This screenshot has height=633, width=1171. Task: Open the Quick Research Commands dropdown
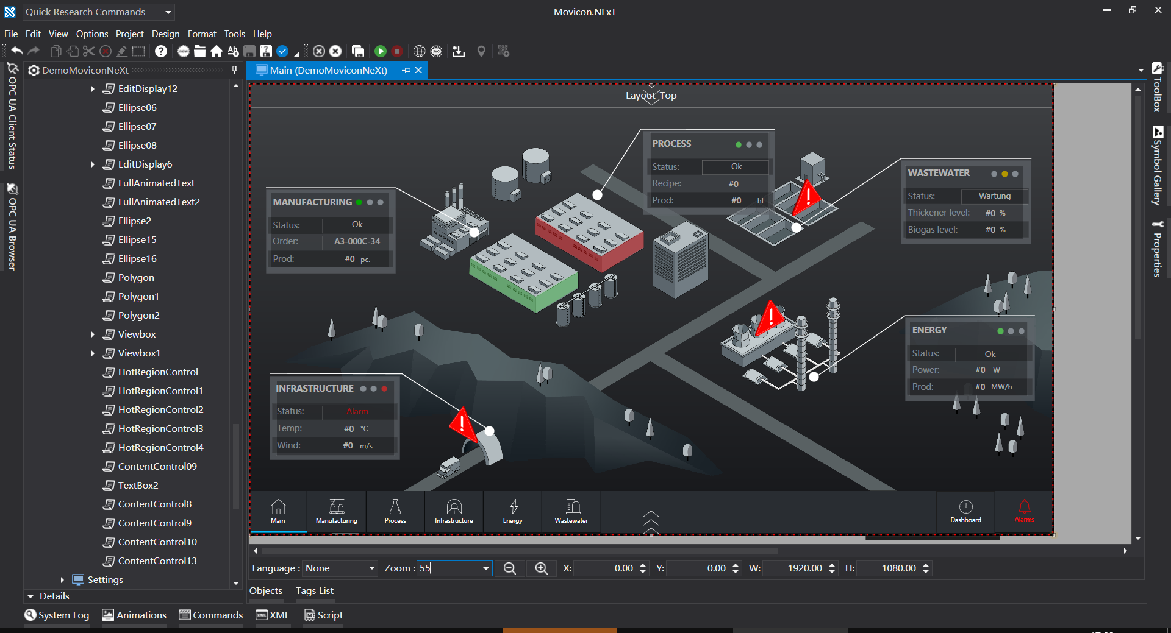pyautogui.click(x=168, y=12)
